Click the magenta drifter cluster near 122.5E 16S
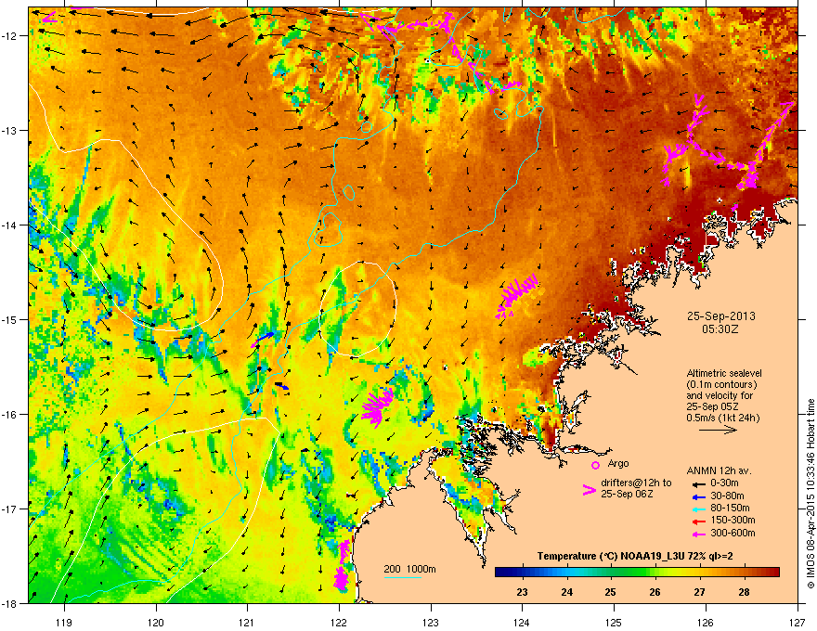 (376, 406)
